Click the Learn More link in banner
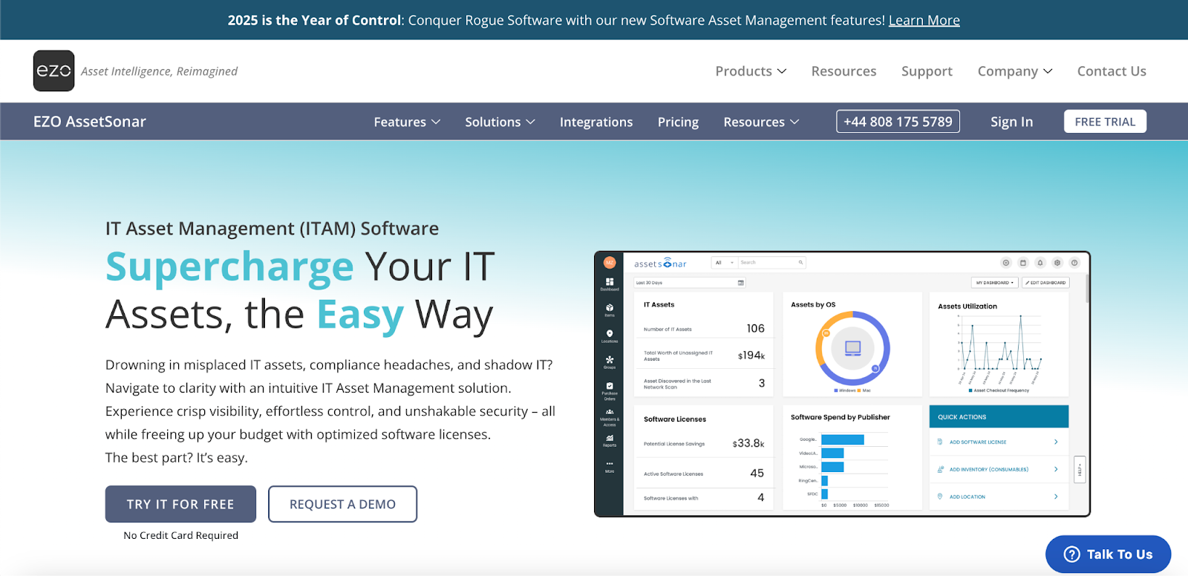 [x=924, y=20]
